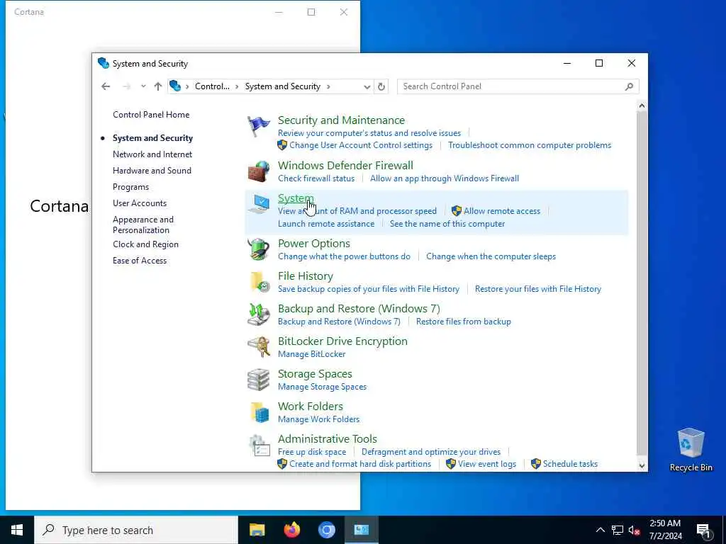Screen dimensions: 726x544
Task: Expand the chevron after Control… breadcrumb
Action: [x=237, y=86]
